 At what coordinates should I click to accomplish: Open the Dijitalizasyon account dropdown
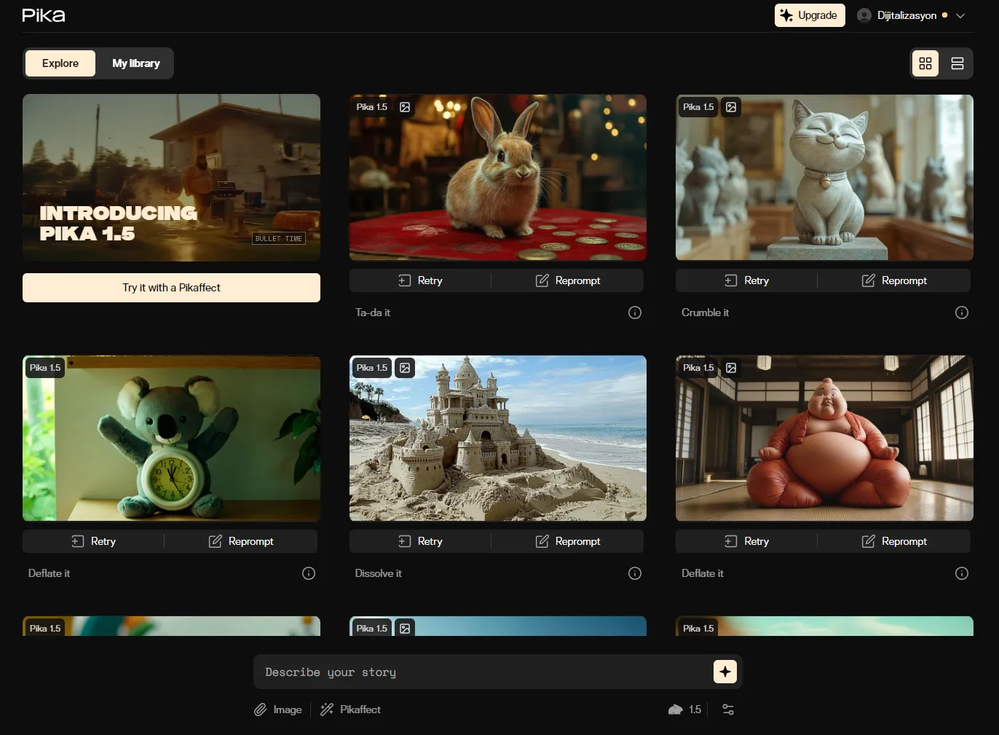[x=911, y=15]
